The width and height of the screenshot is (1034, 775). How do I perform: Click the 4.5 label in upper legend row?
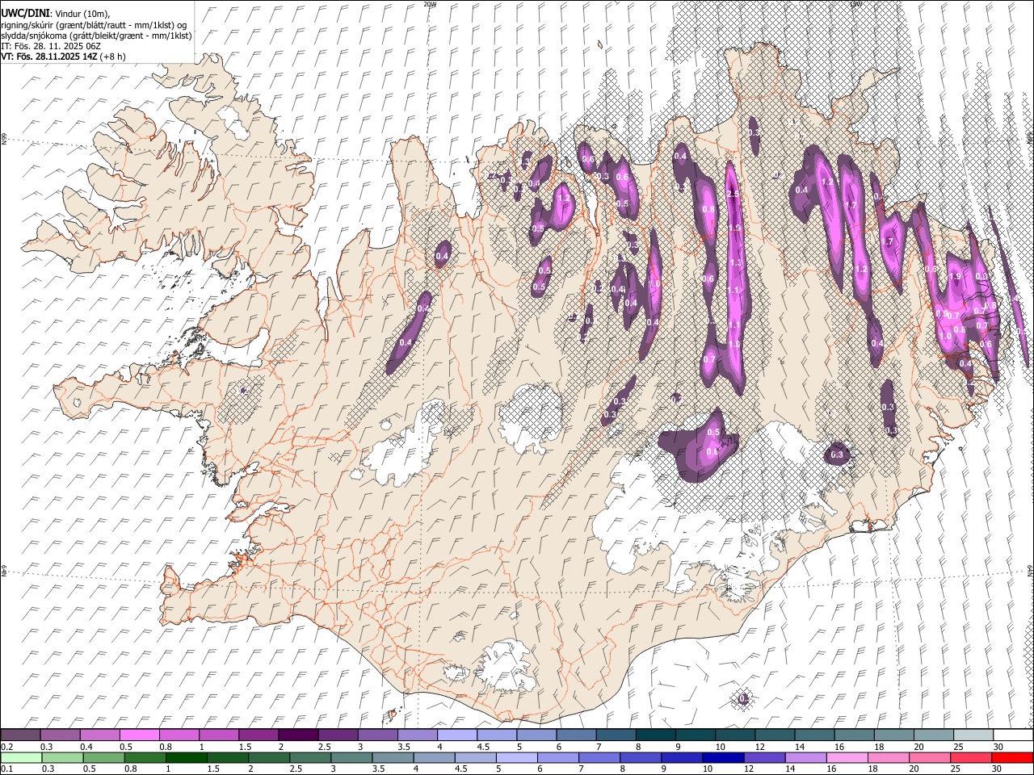coord(483,747)
